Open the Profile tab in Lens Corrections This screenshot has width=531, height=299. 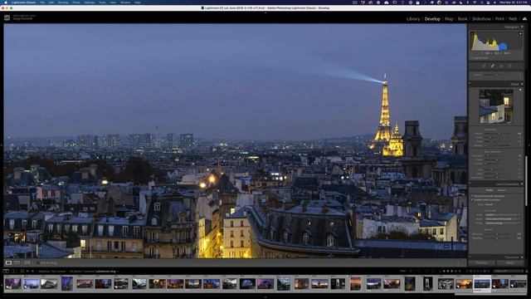pyautogui.click(x=490, y=190)
